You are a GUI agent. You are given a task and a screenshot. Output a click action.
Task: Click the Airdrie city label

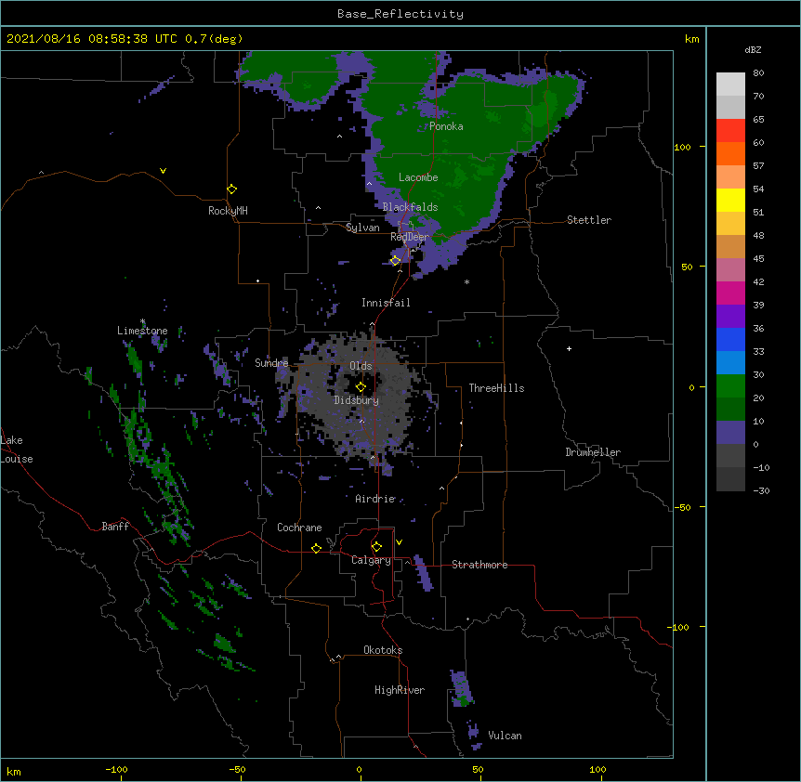(375, 499)
